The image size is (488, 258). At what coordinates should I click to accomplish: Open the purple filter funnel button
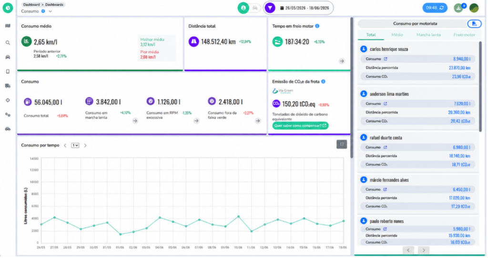[x=270, y=8]
